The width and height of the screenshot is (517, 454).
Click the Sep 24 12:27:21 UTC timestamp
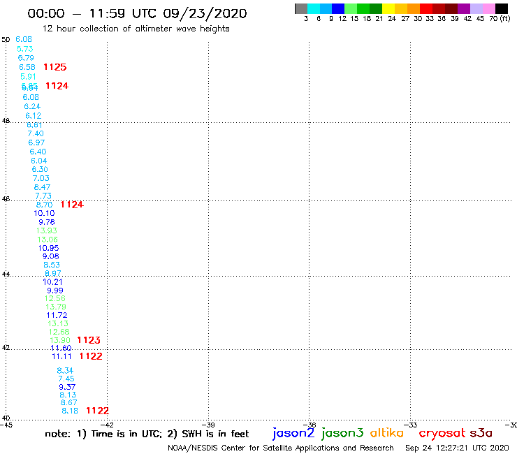(457, 448)
